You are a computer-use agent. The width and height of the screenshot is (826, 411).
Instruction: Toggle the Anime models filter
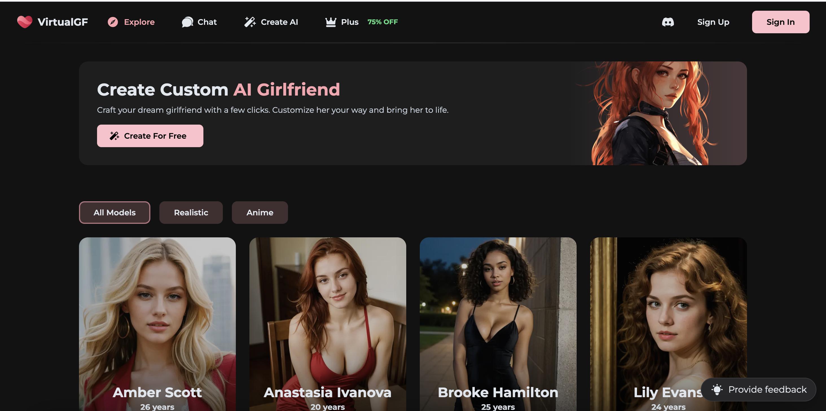pos(260,212)
